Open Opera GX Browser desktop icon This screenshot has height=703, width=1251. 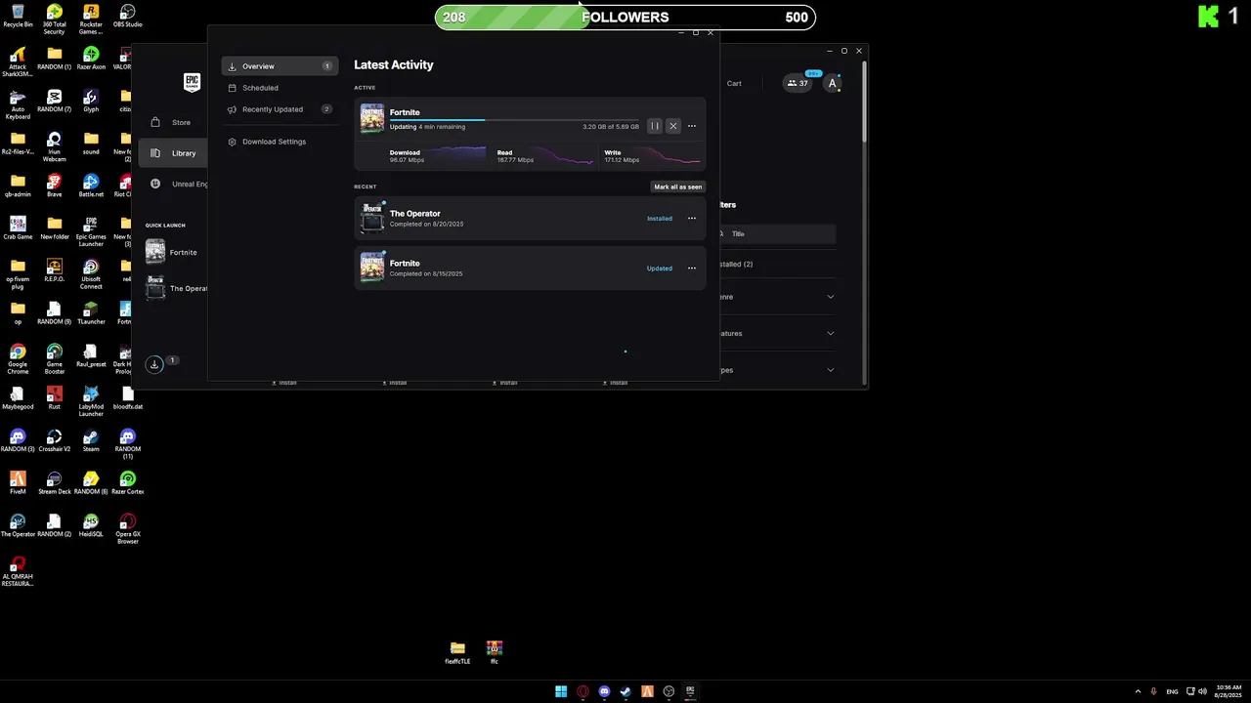(x=127, y=528)
